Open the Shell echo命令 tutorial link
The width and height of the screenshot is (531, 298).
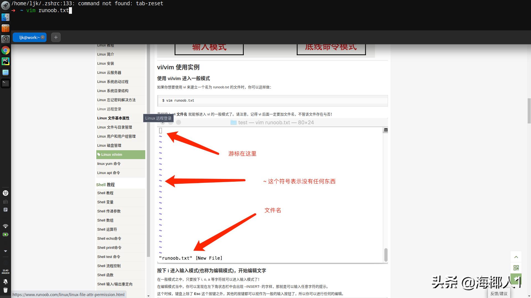(x=109, y=238)
